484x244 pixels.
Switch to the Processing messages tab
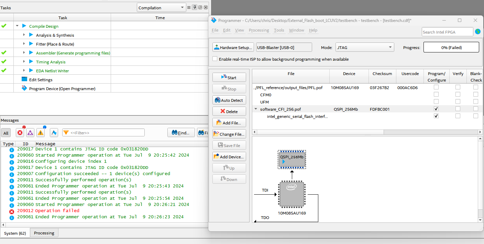(x=44, y=233)
